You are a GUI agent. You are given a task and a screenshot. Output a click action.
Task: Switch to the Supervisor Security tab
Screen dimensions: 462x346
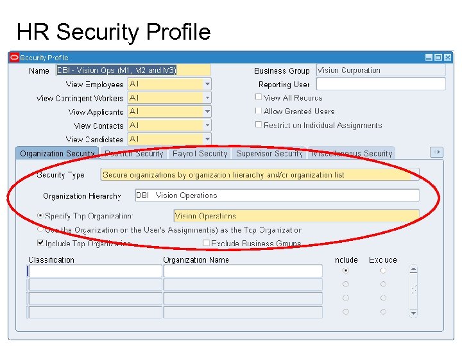(269, 153)
